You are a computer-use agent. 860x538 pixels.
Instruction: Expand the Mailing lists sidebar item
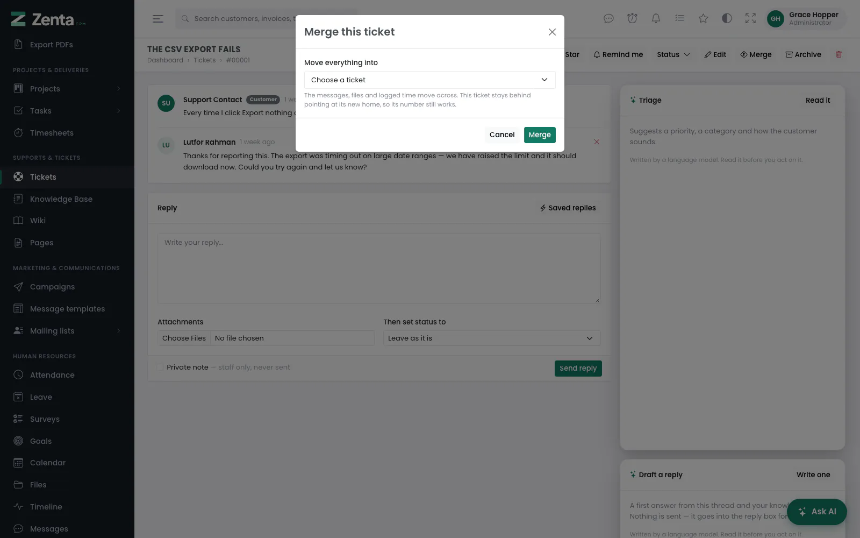pos(67,331)
